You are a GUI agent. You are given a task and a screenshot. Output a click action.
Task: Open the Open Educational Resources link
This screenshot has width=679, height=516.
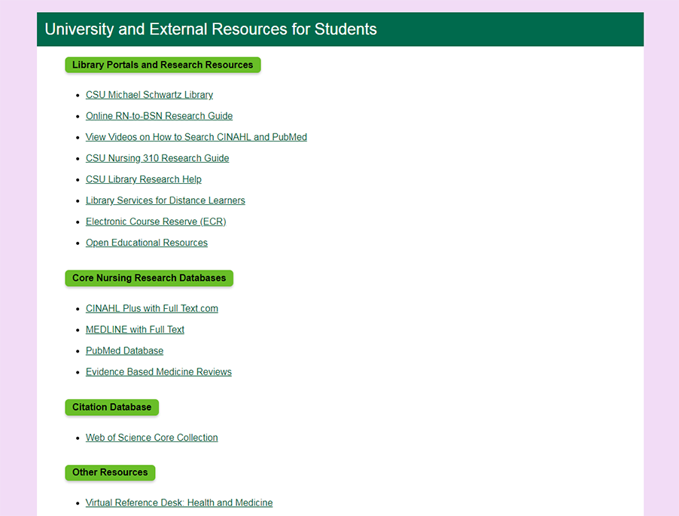click(146, 243)
